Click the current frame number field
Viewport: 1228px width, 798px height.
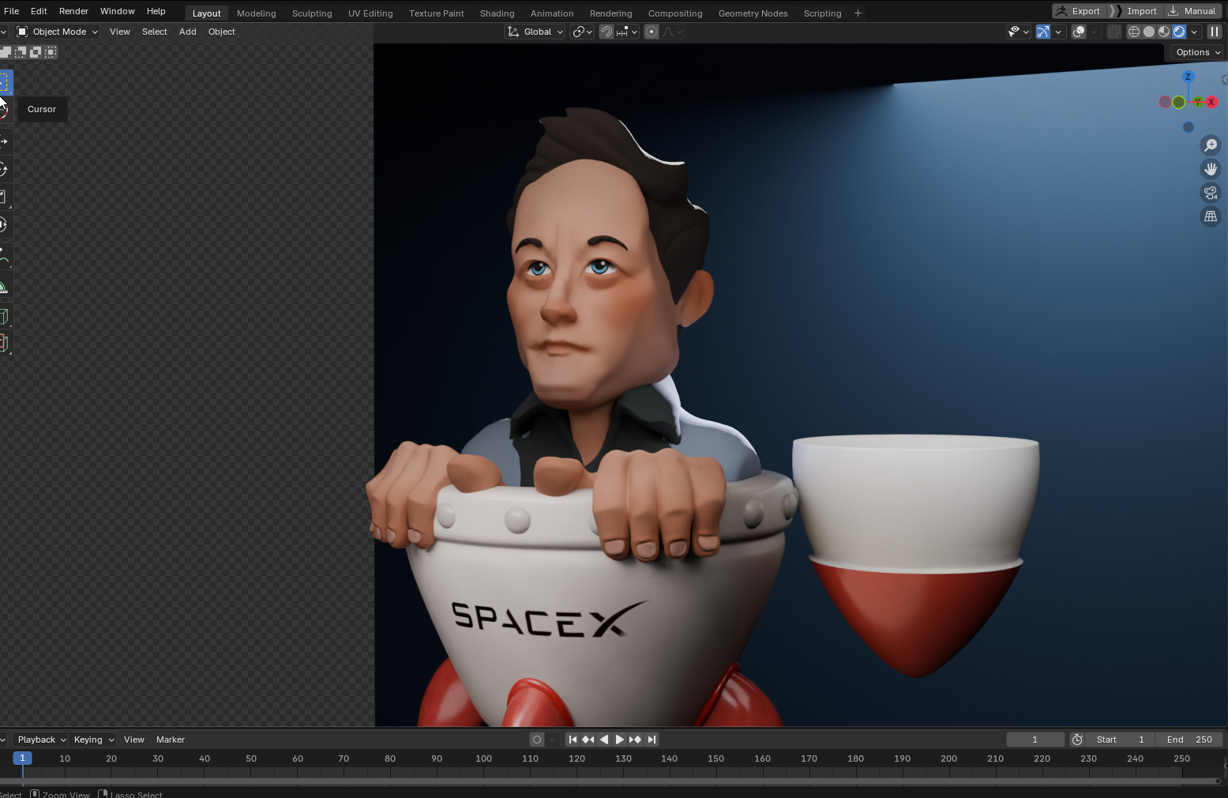pos(1035,740)
